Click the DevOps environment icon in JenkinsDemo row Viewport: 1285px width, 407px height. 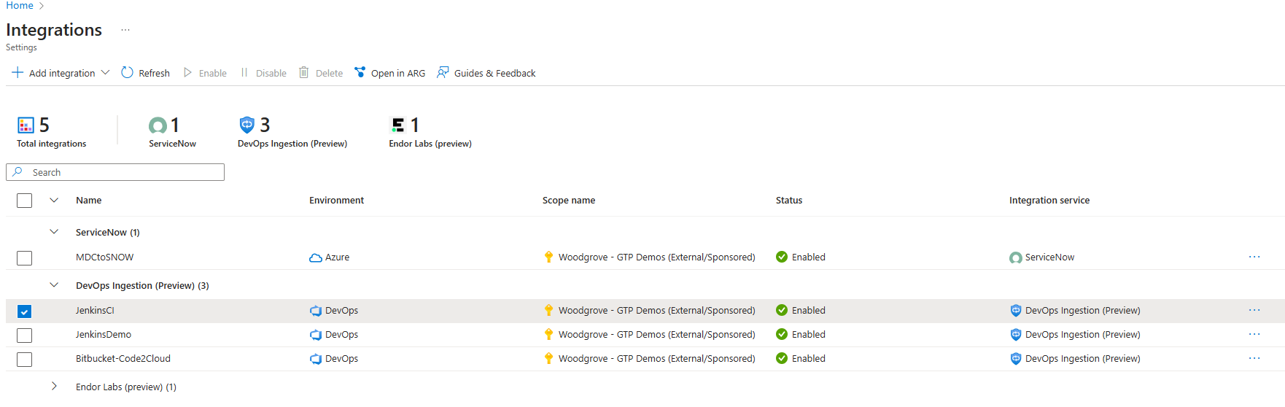tap(316, 335)
